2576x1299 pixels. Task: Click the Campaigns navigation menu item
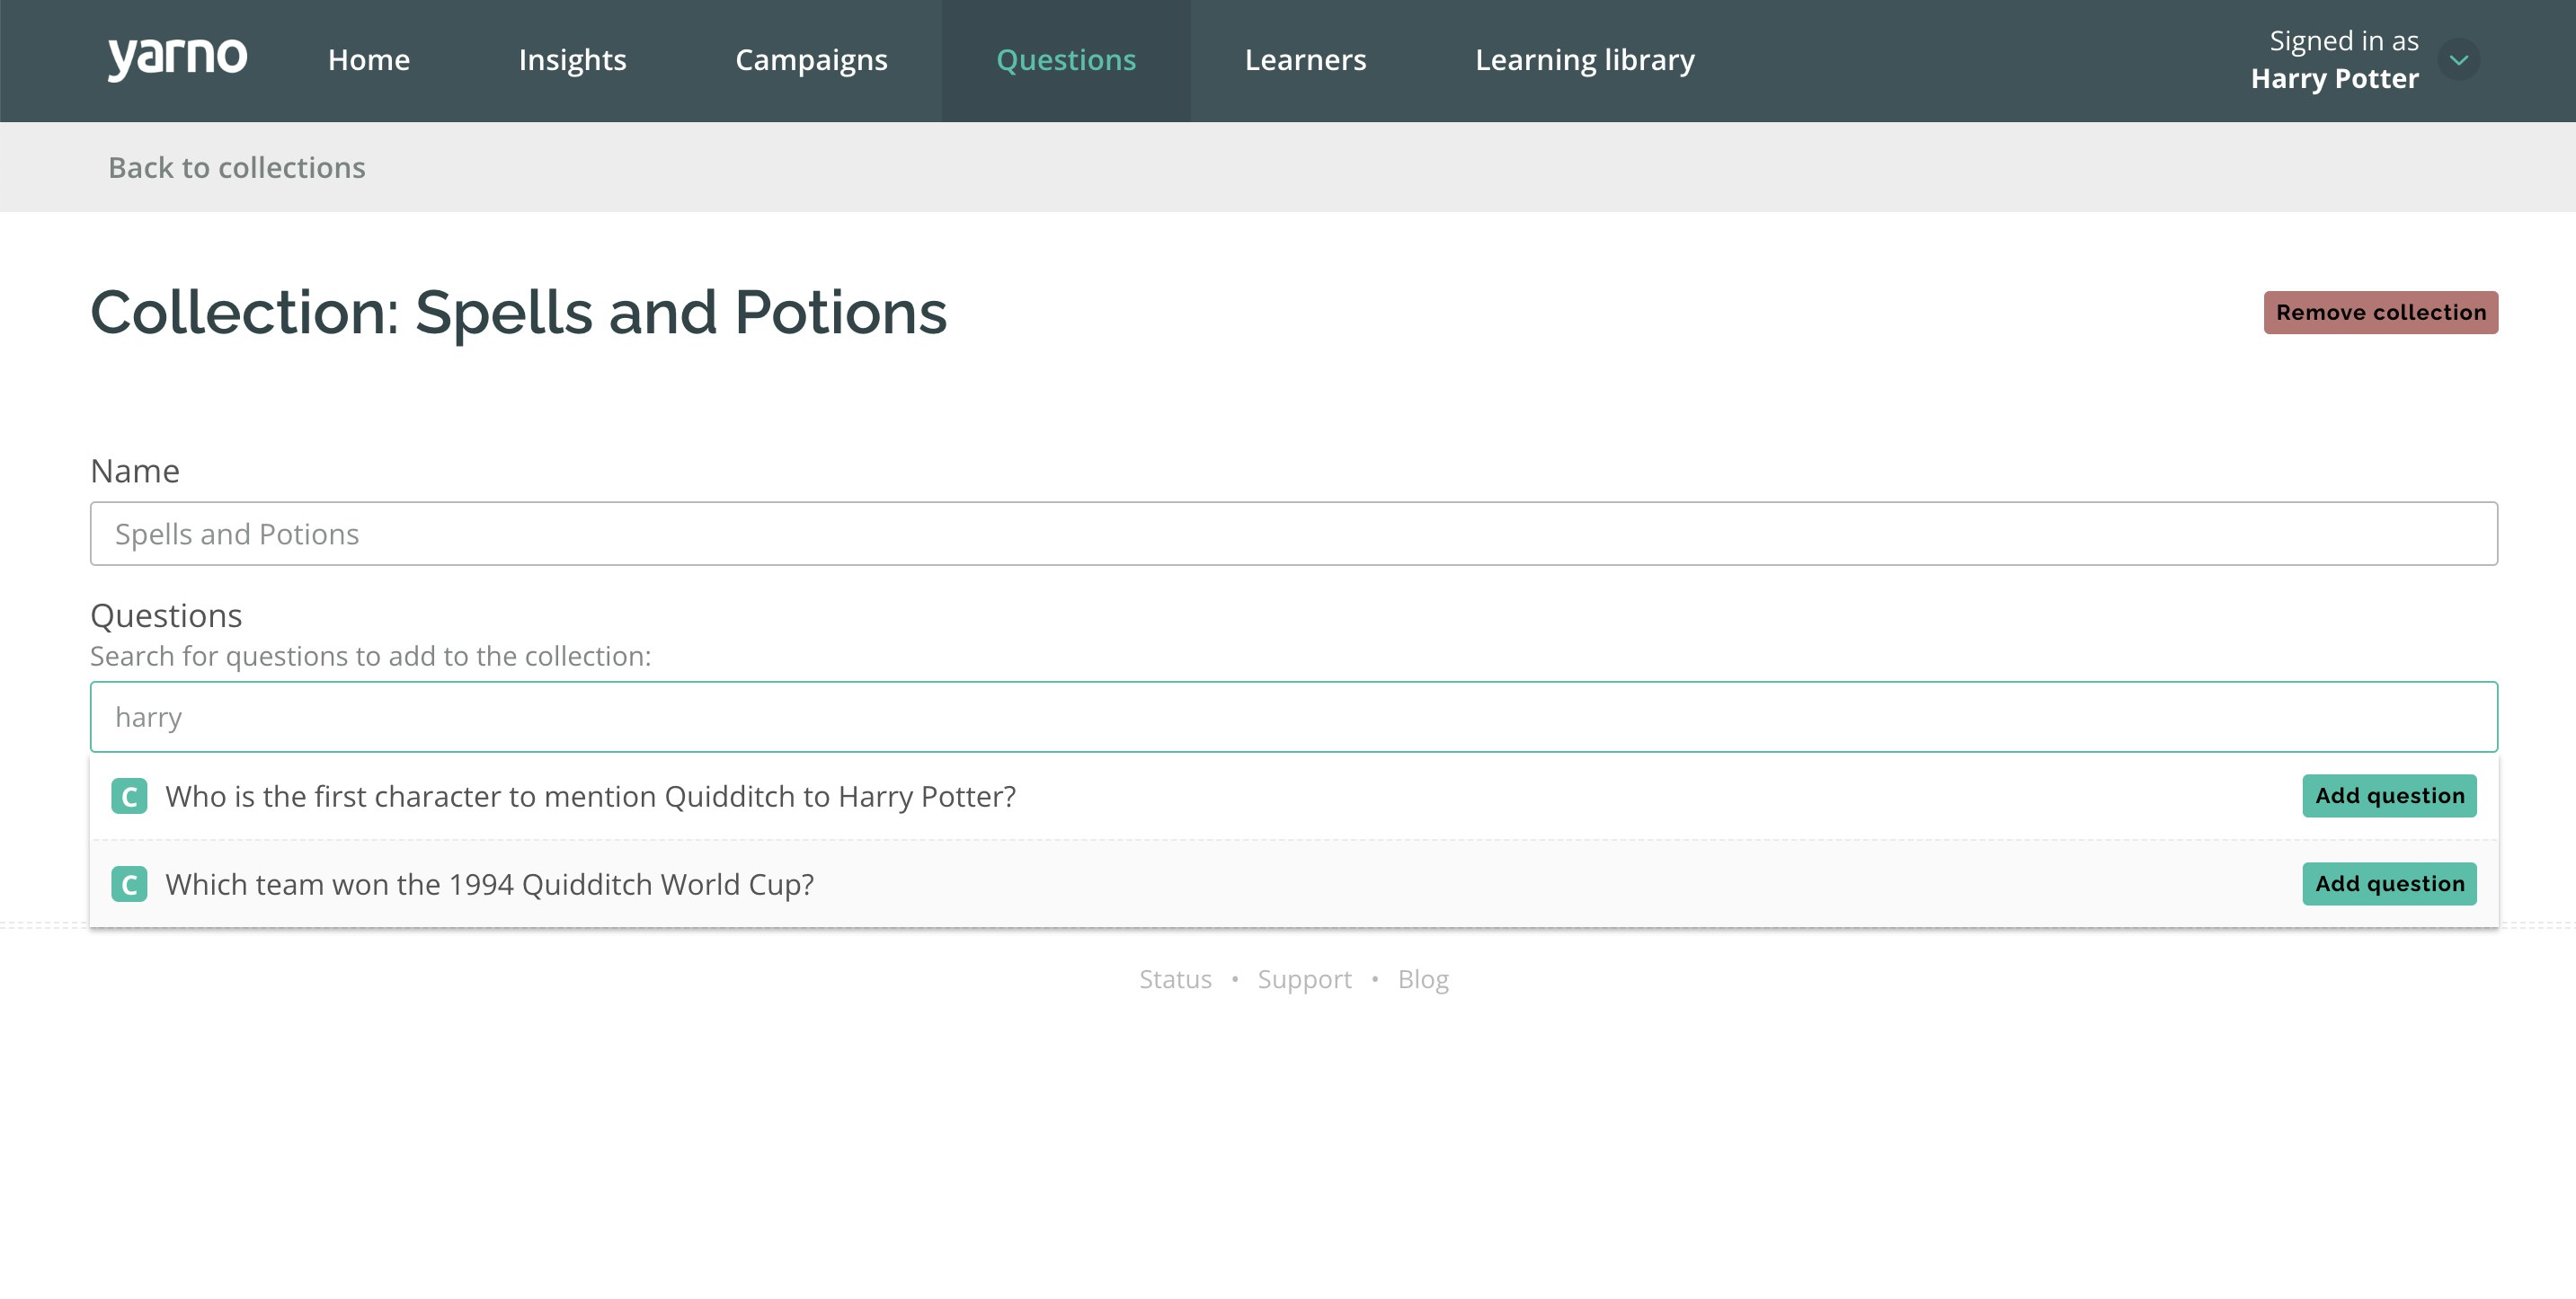point(811,59)
